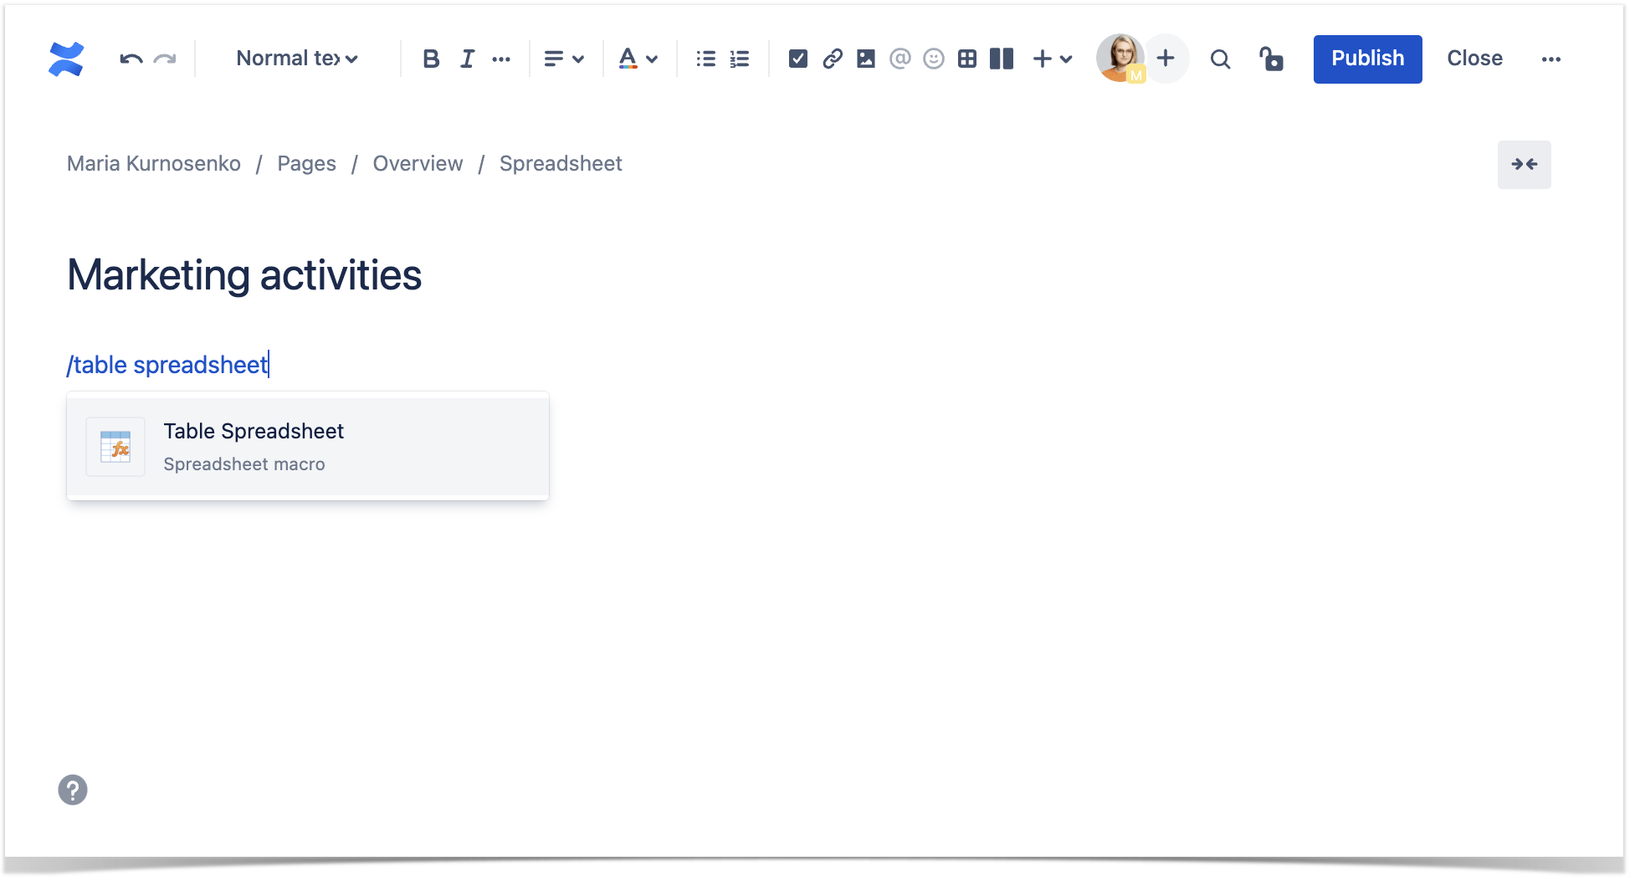Insert a link with the chain icon
This screenshot has width=1635, height=881.
point(832,59)
